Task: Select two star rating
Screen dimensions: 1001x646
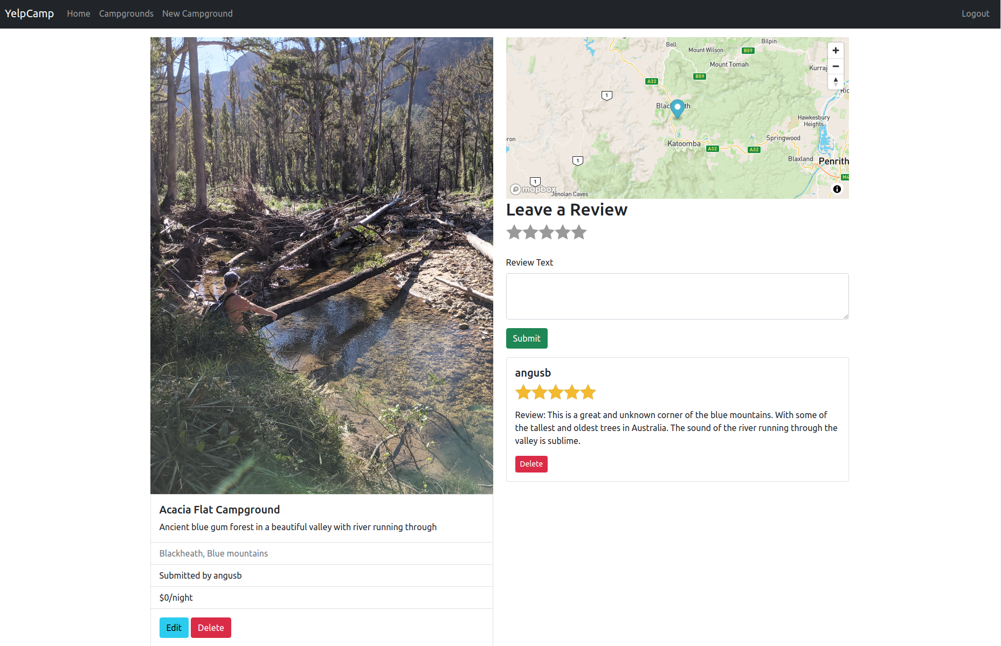Action: pos(530,232)
